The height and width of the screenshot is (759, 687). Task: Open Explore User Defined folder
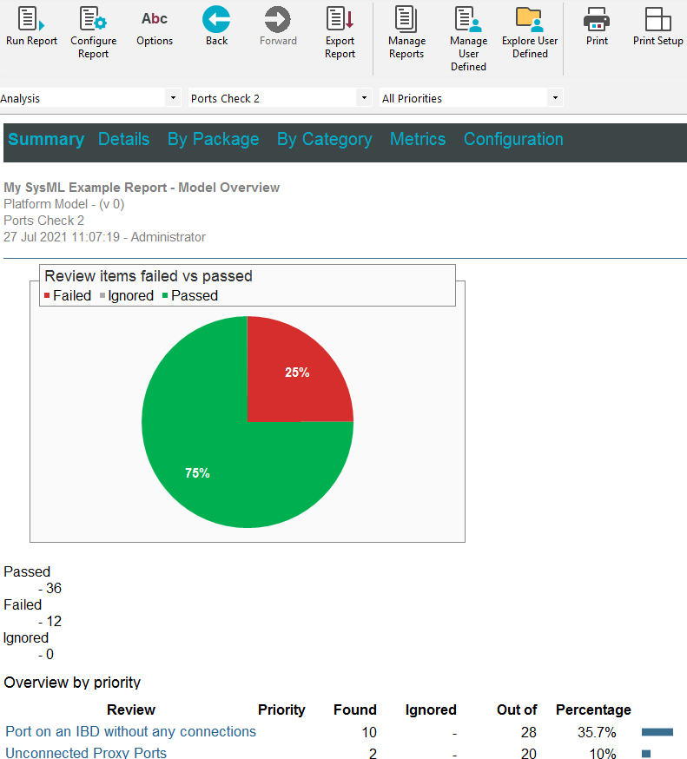tap(530, 19)
